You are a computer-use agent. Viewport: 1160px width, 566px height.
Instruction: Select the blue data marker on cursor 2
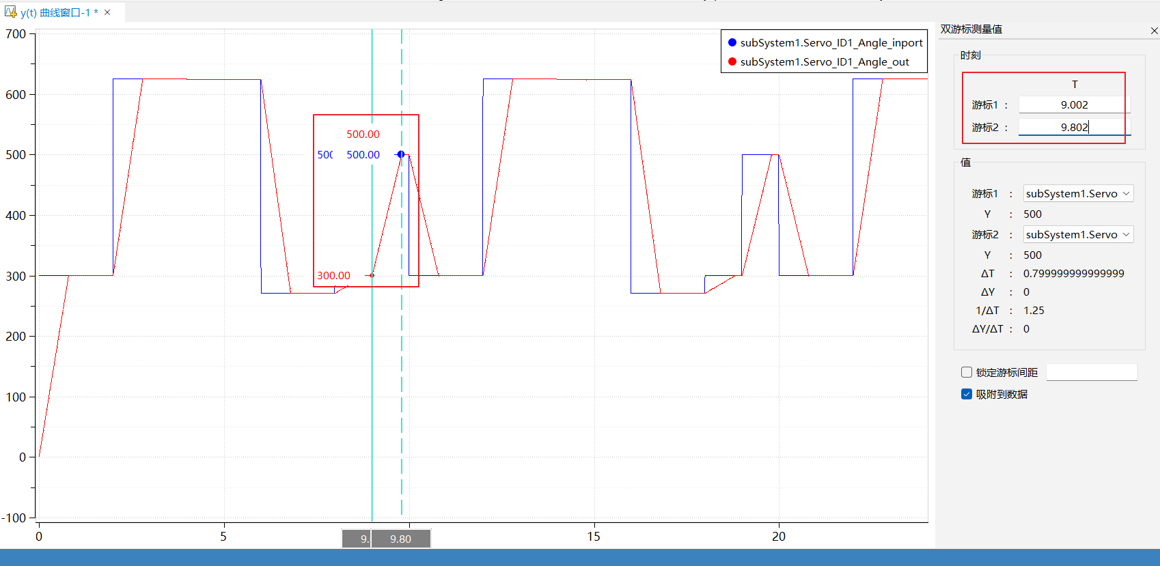401,154
